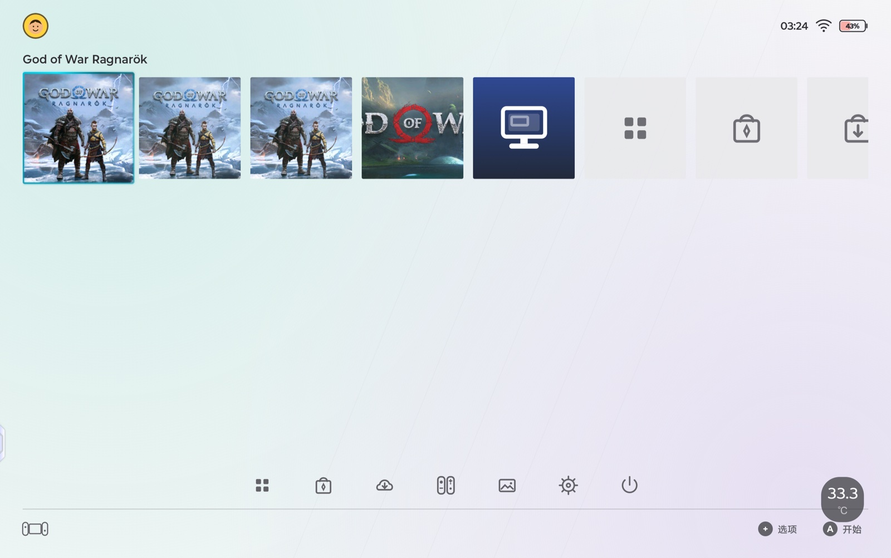Open the album gallery icon in the dock
891x558 pixels.
507,485
